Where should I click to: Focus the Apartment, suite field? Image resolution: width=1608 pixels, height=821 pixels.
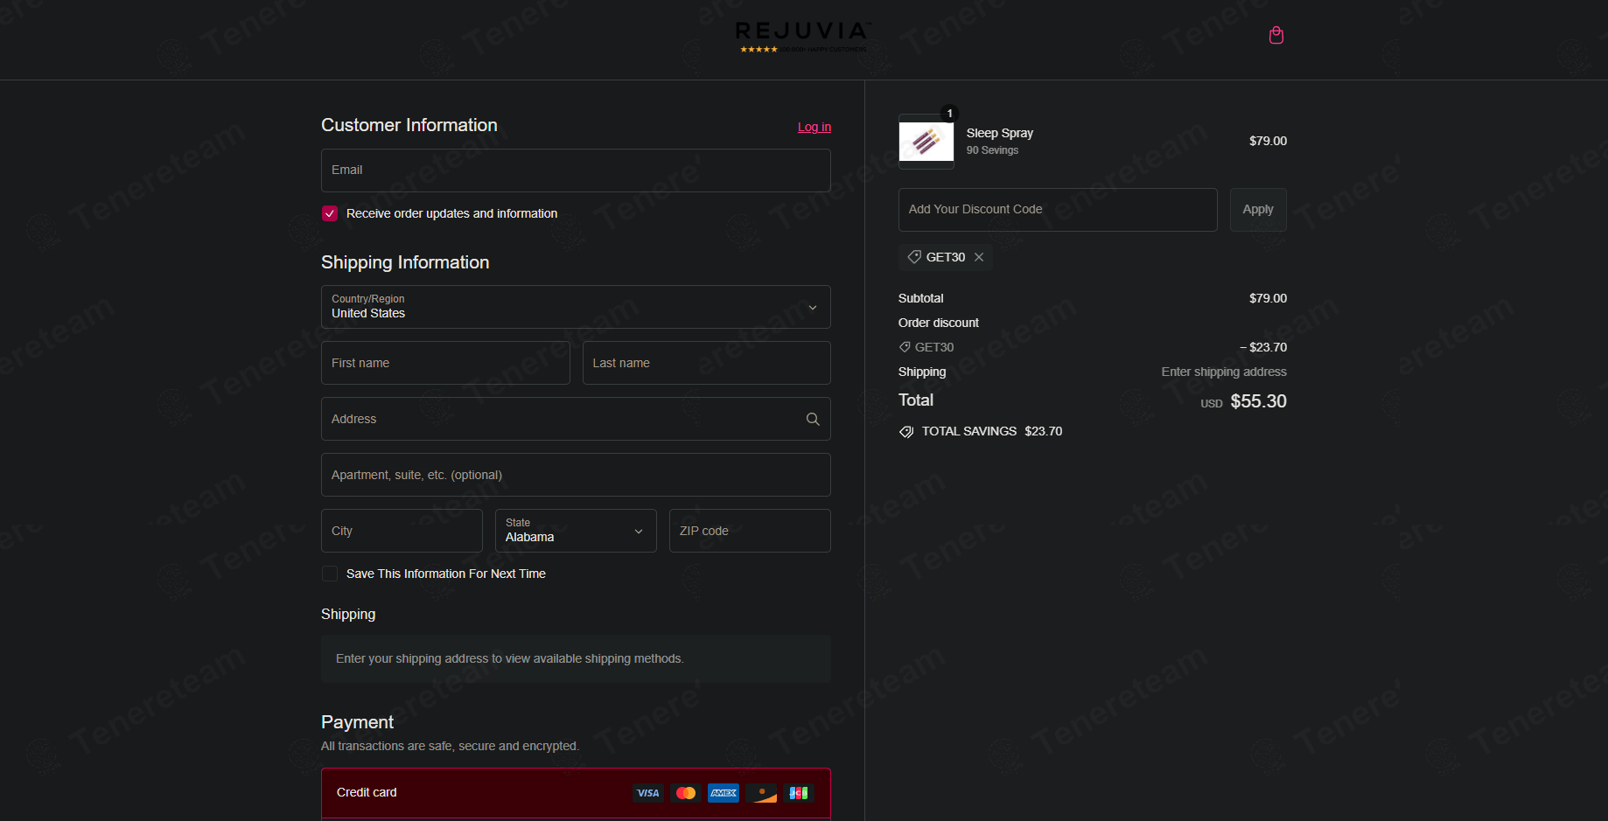(576, 475)
